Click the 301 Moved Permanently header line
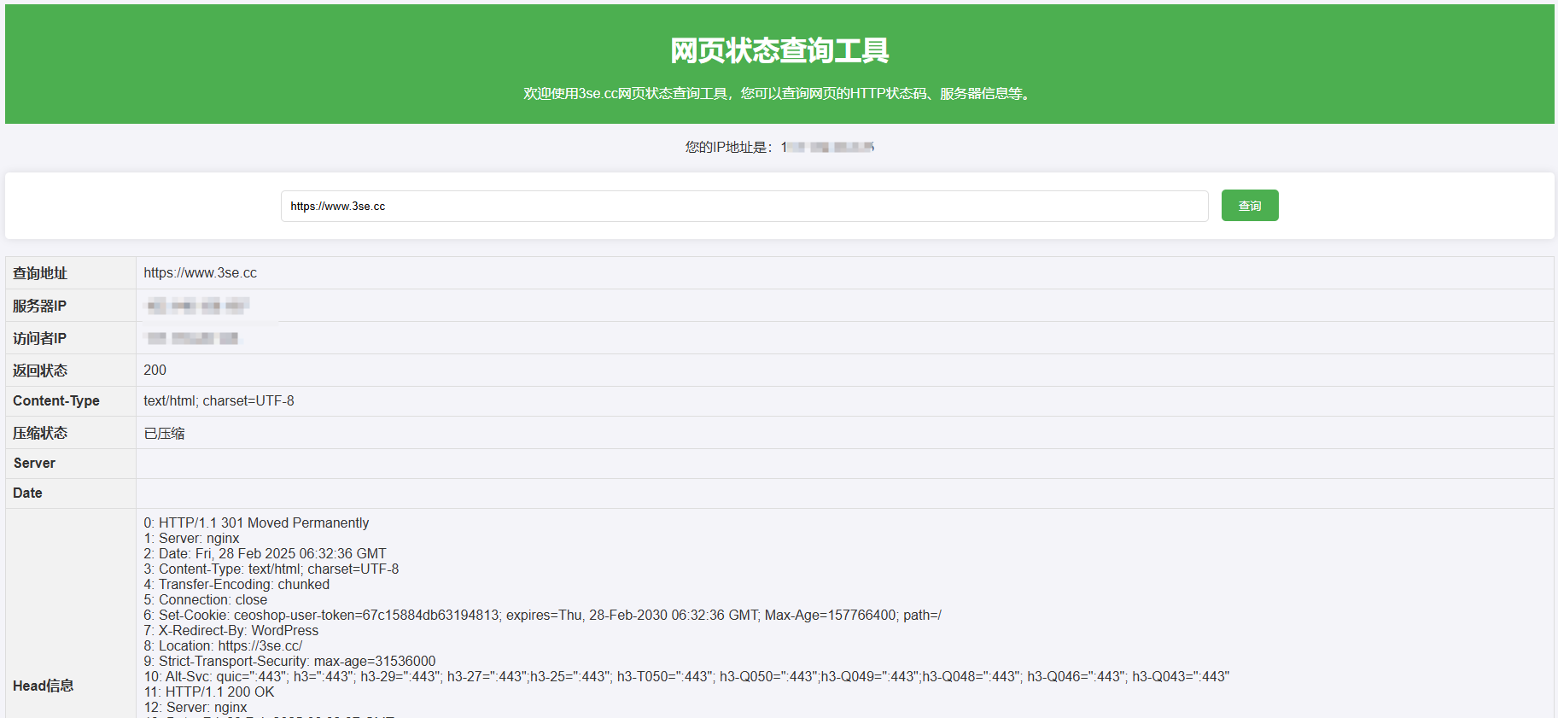 point(256,523)
